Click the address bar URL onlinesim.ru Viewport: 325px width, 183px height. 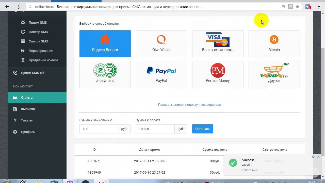44,7
